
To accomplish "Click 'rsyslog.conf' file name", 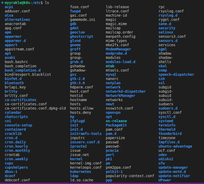I will point(171,11).
